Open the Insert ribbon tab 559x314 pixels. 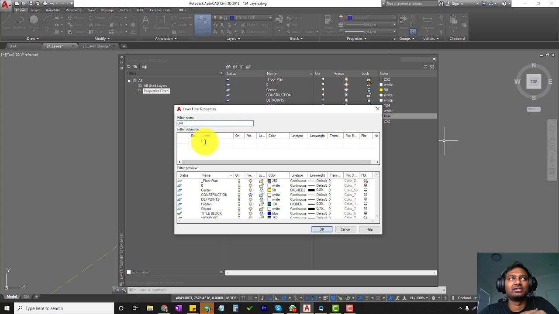click(x=35, y=10)
